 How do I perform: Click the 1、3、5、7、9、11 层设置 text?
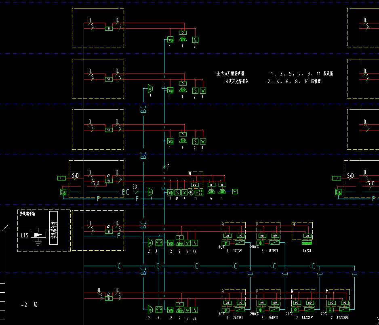[302, 73]
